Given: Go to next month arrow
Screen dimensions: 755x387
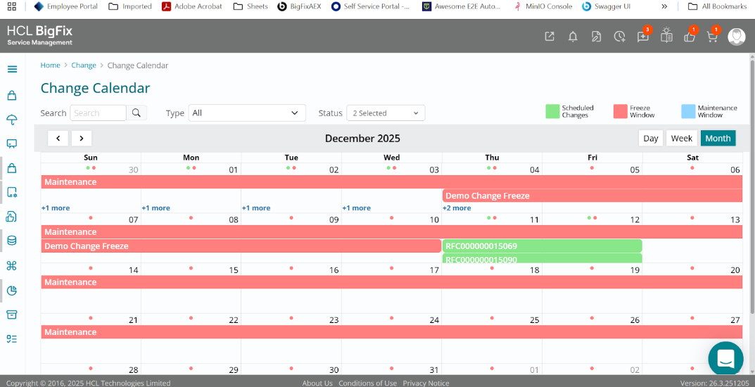Looking at the screenshot, I should pyautogui.click(x=82, y=138).
